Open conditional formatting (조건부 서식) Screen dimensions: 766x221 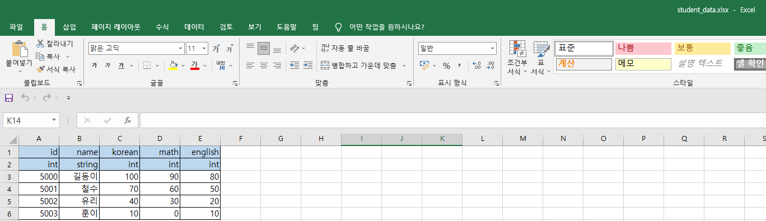tap(517, 58)
